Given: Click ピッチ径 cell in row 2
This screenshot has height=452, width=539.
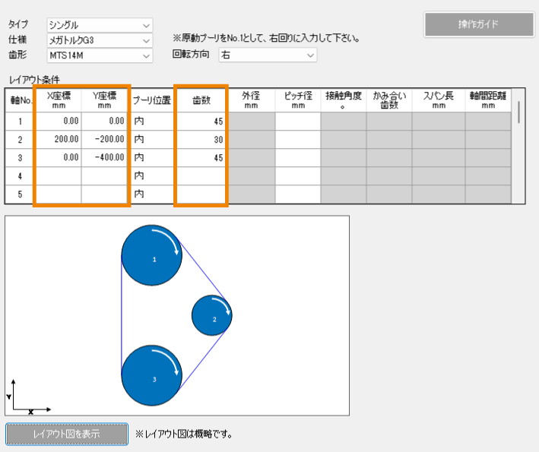Looking at the screenshot, I should point(298,139).
